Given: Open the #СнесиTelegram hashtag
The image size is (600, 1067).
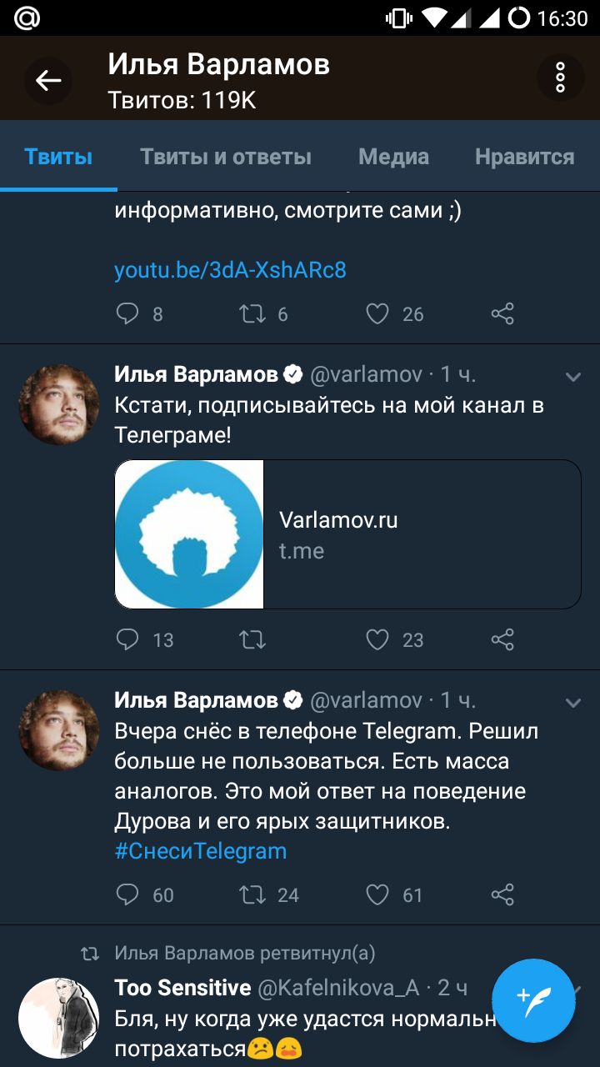Looking at the screenshot, I should pyautogui.click(x=200, y=851).
